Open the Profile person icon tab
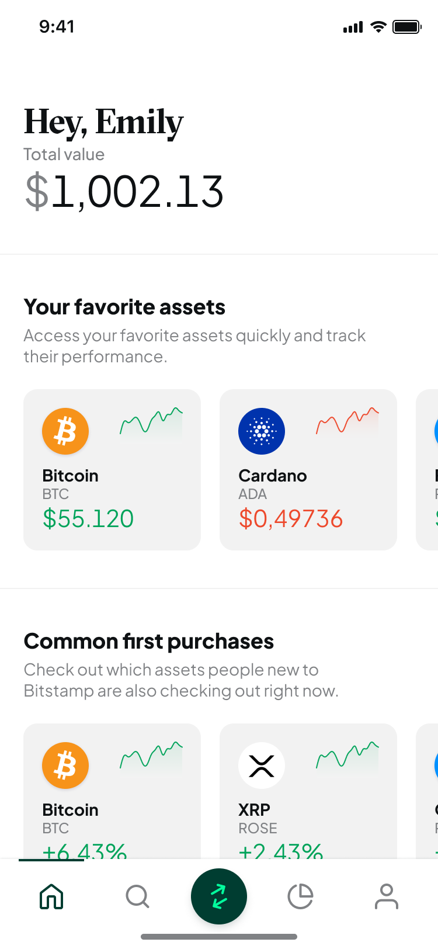The width and height of the screenshot is (438, 949). pos(386,896)
